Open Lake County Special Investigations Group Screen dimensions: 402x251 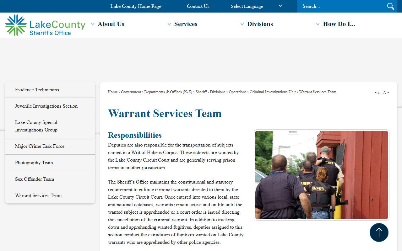click(50, 126)
